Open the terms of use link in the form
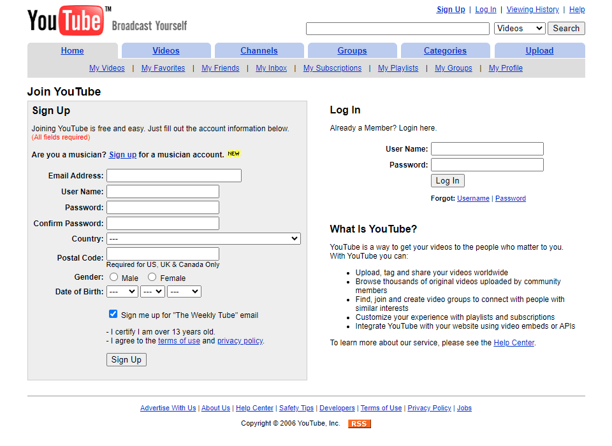 pyautogui.click(x=179, y=341)
